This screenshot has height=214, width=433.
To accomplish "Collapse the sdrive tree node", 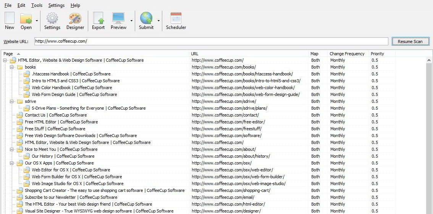I will click(x=12, y=101).
